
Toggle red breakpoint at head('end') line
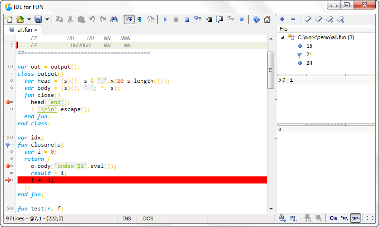click(x=8, y=102)
